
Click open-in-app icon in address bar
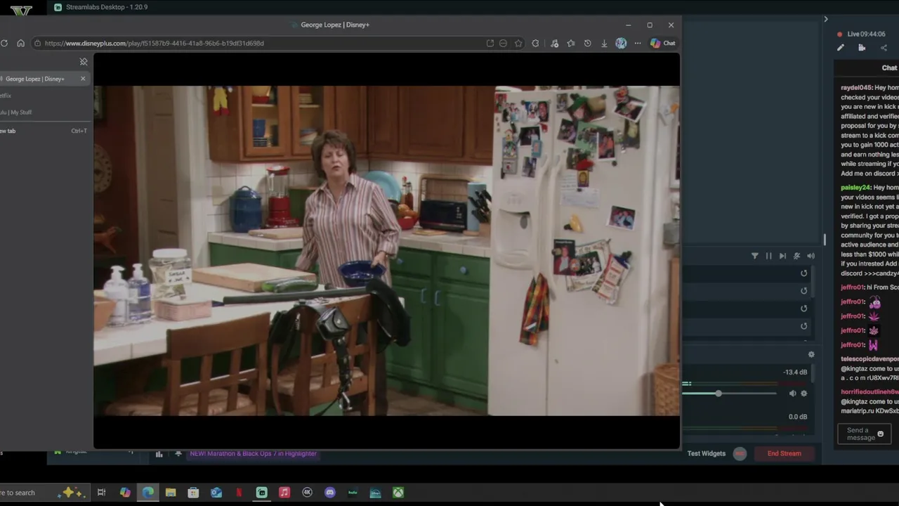tap(490, 43)
